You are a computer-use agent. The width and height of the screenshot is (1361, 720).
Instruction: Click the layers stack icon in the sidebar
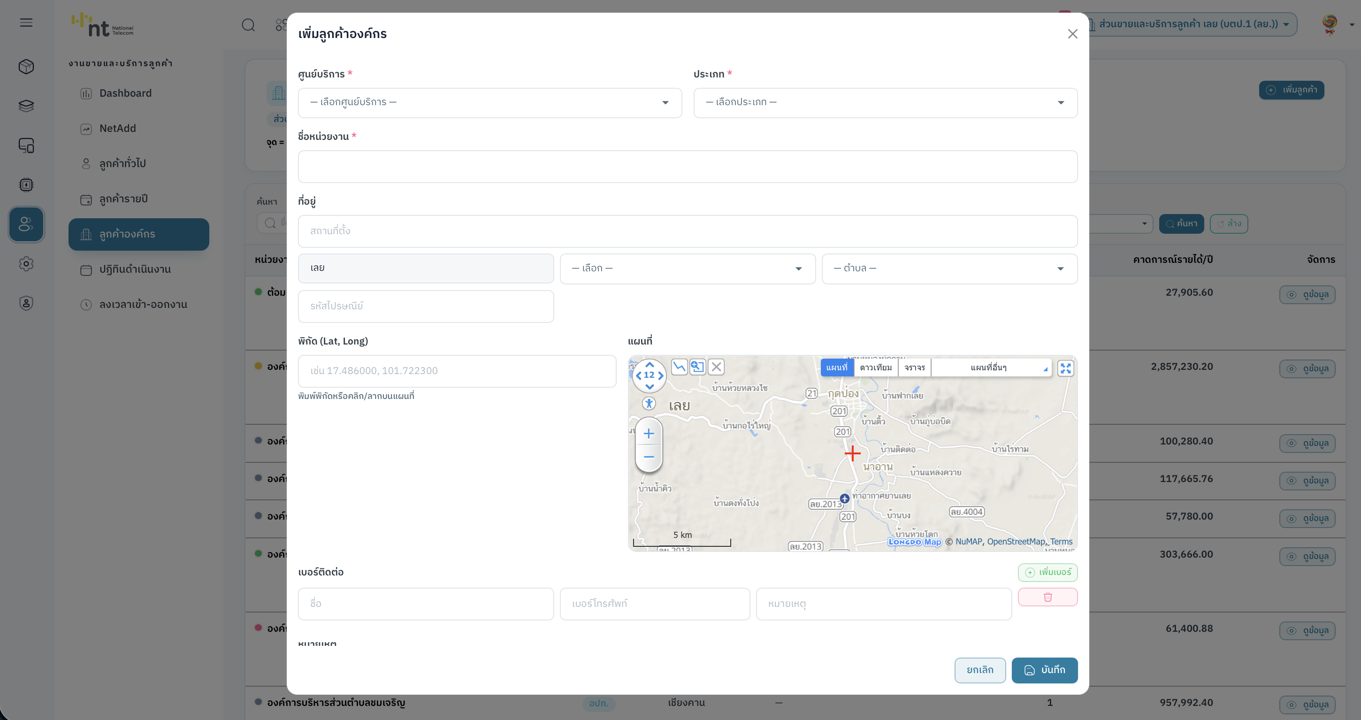pos(26,106)
